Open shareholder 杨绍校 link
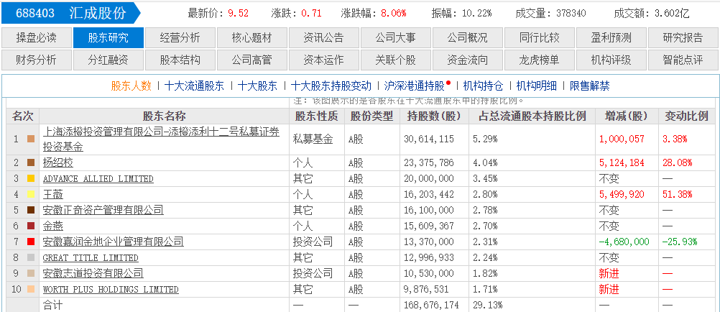 [x=58, y=162]
